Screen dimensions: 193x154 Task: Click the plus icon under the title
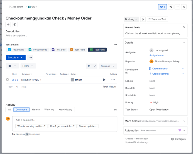(x=8, y=25)
